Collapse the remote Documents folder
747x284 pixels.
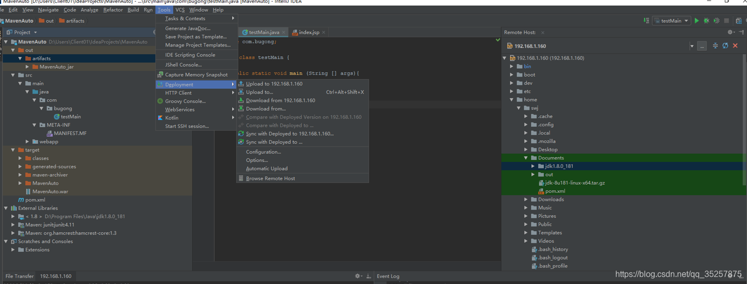click(x=526, y=158)
